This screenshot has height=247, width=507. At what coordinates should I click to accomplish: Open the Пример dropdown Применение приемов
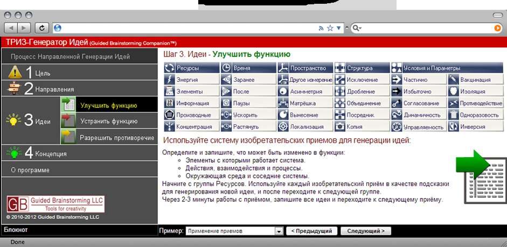(234, 231)
